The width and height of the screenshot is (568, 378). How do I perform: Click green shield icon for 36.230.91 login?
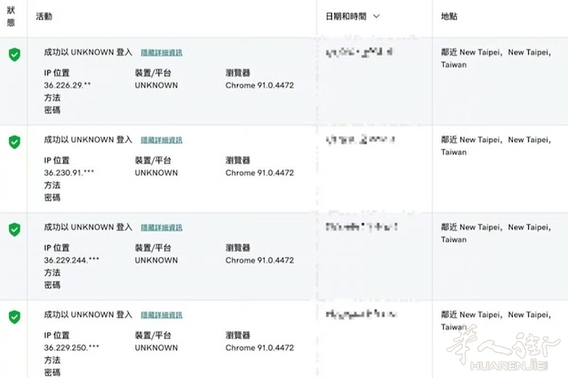point(15,142)
